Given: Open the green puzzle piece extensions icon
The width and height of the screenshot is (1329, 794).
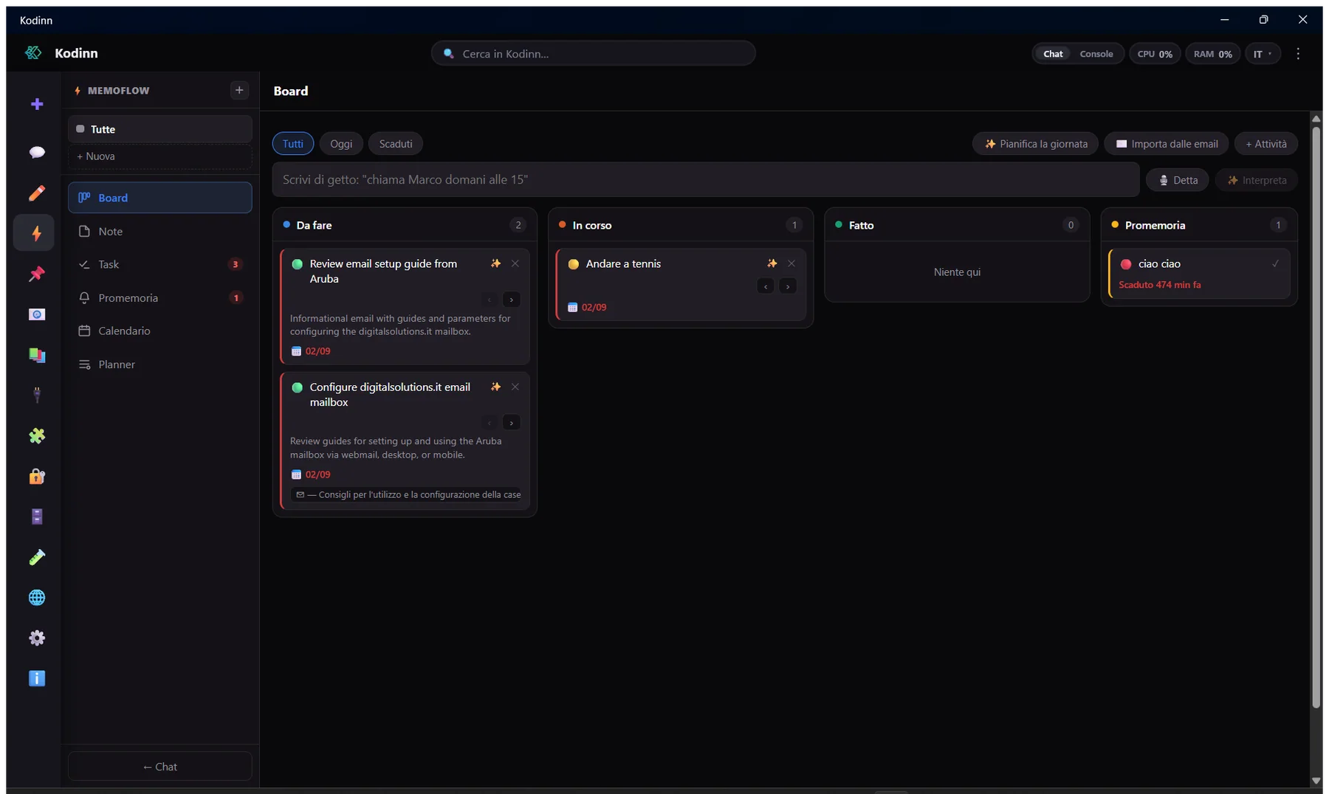Looking at the screenshot, I should [x=36, y=435].
